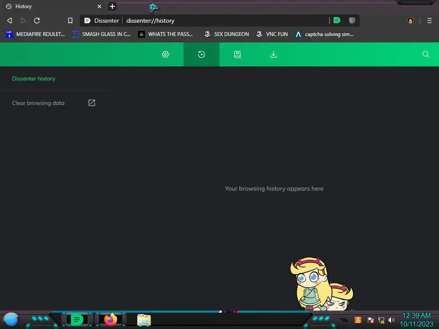Open the Settings gear tab
The width and height of the screenshot is (439, 329).
[165, 54]
